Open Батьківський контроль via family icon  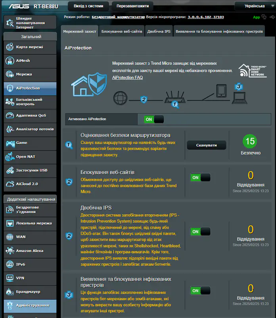coord(10,102)
